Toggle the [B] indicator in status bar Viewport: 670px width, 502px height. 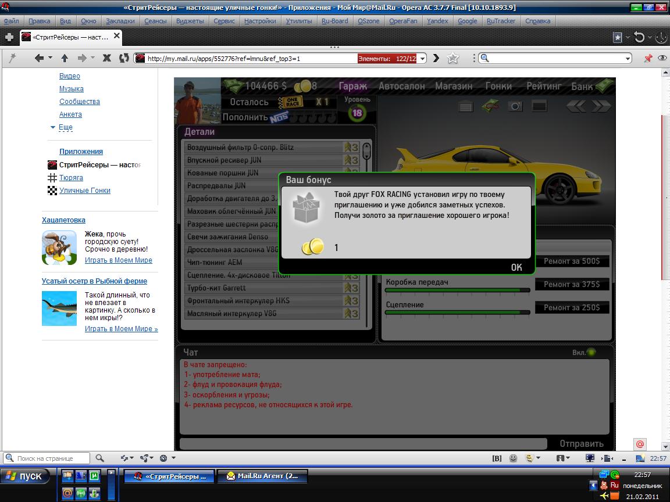pyautogui.click(x=497, y=458)
